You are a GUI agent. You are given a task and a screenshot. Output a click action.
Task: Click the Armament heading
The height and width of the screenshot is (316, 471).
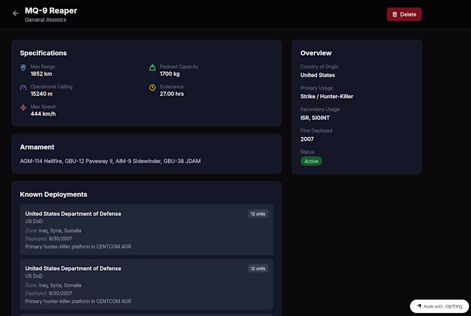(x=37, y=147)
